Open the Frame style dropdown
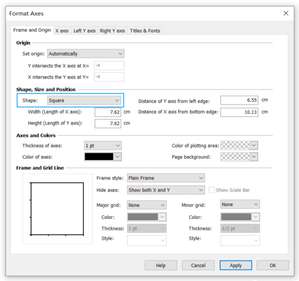Viewport: 299px width, 281px height. click(x=166, y=178)
